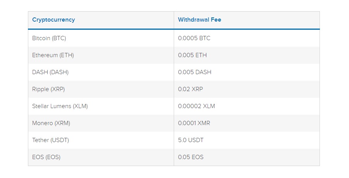This screenshot has height=178, width=349.
Task: Click the 0.005 DASH fee value
Action: tap(195, 72)
